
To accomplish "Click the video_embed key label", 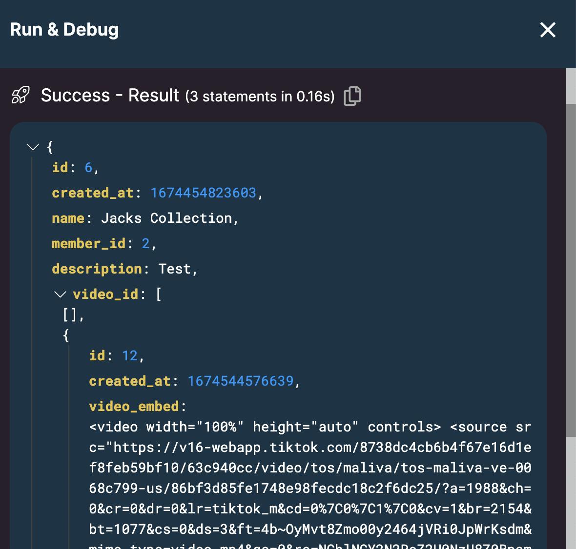I will (x=134, y=407).
